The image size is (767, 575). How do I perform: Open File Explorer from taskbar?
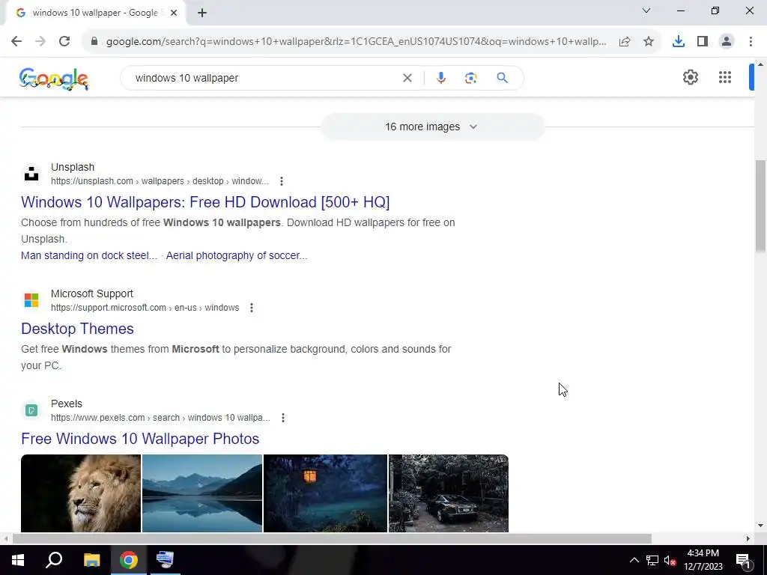pyautogui.click(x=91, y=560)
